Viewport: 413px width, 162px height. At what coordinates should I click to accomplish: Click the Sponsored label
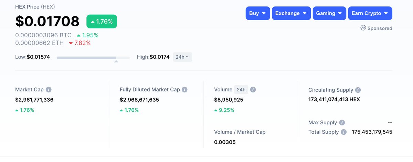pyautogui.click(x=380, y=28)
